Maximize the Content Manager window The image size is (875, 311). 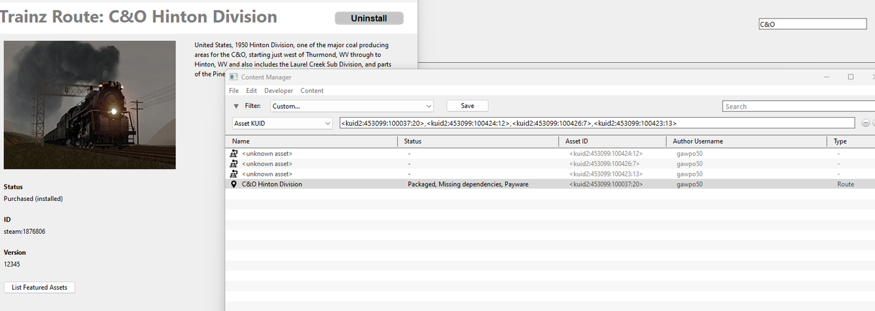tap(850, 77)
